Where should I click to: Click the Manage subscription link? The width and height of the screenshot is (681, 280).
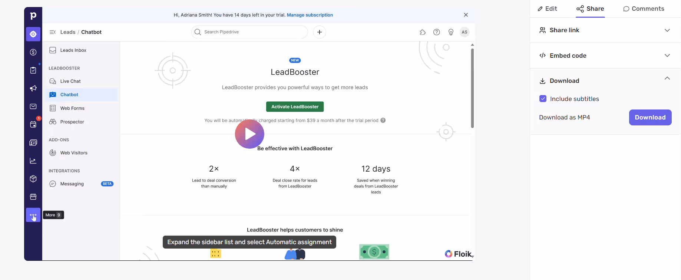[310, 15]
